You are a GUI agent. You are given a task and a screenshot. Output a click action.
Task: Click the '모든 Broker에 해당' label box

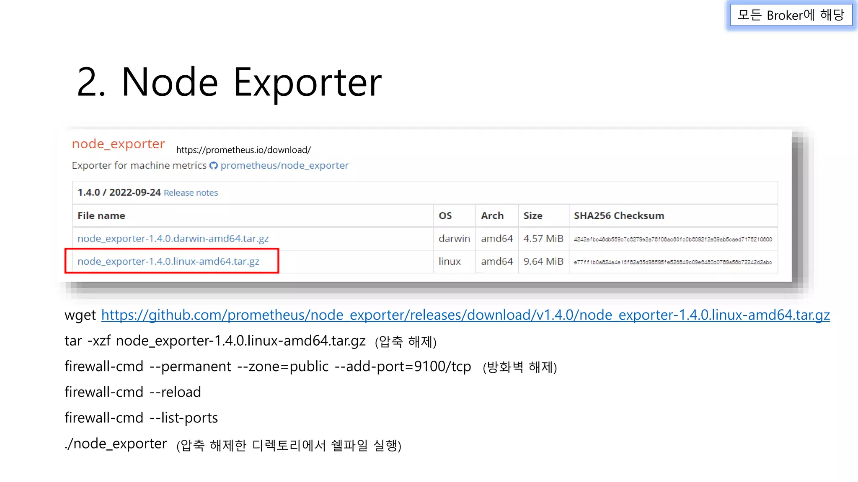(791, 15)
